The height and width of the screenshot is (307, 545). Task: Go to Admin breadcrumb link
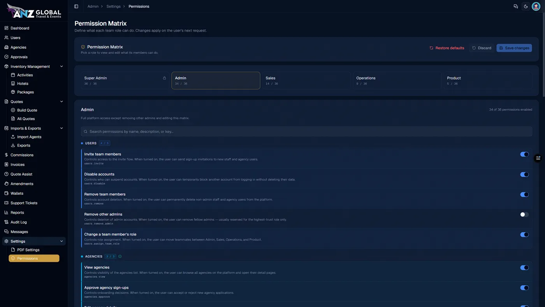coord(93,6)
